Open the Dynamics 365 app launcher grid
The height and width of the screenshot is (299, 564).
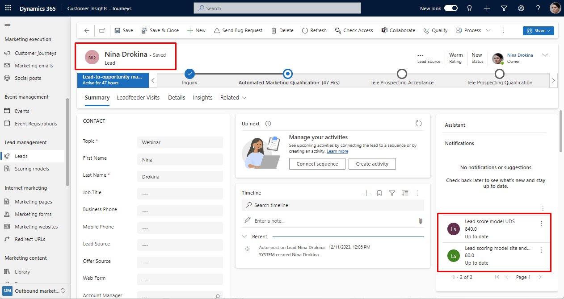click(8, 8)
